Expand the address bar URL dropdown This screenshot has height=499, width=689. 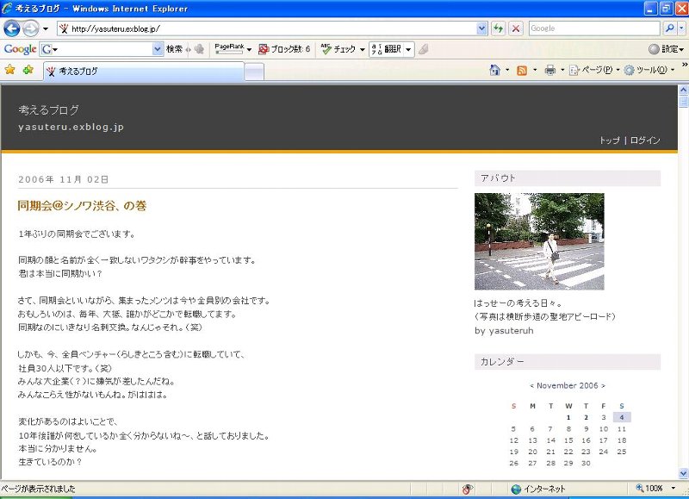tap(482, 29)
